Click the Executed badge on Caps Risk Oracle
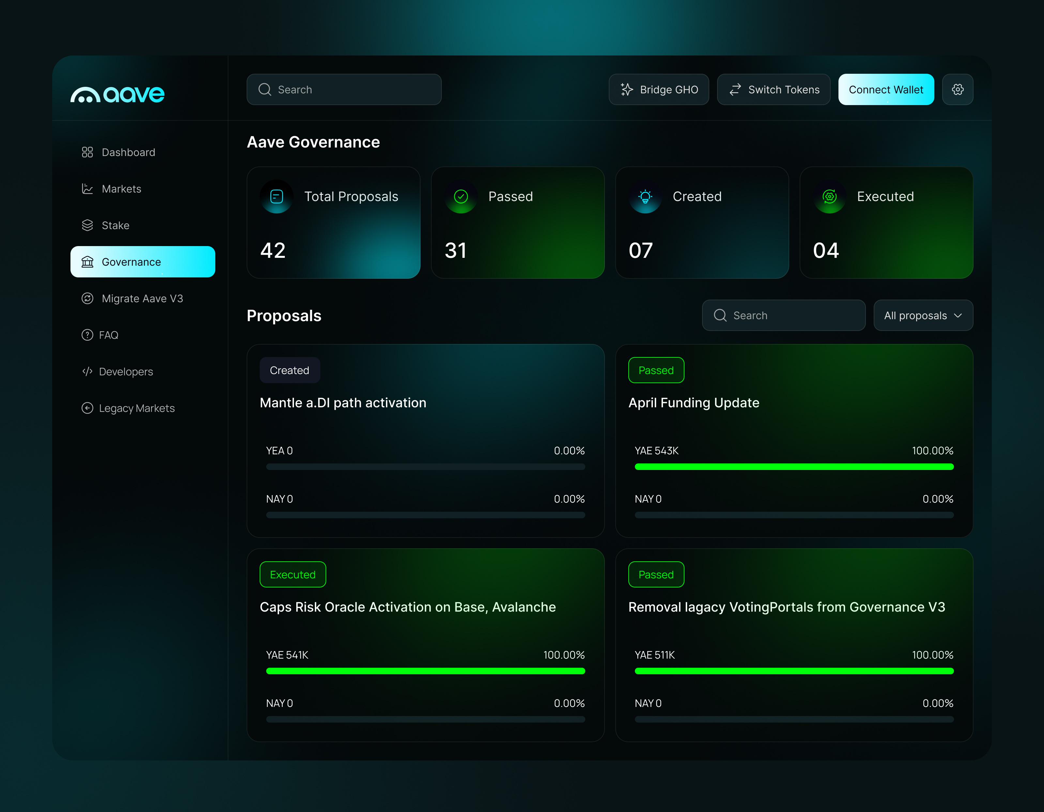 (x=292, y=574)
